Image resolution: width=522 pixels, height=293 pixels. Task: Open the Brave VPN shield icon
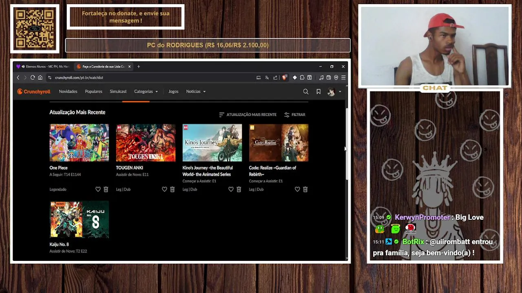click(336, 77)
